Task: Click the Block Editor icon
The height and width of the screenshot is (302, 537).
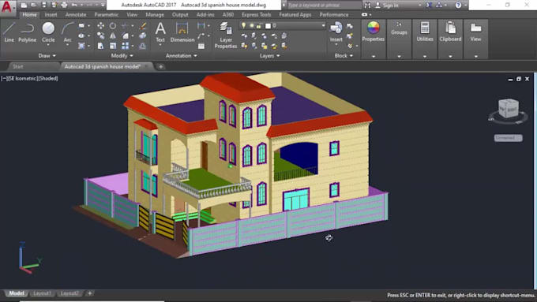Action: 350,35
